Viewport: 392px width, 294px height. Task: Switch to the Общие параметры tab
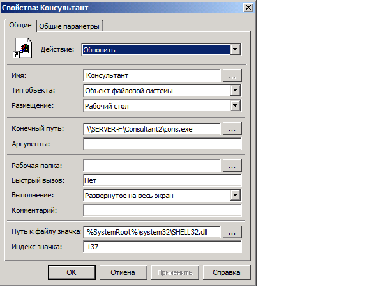point(69,26)
